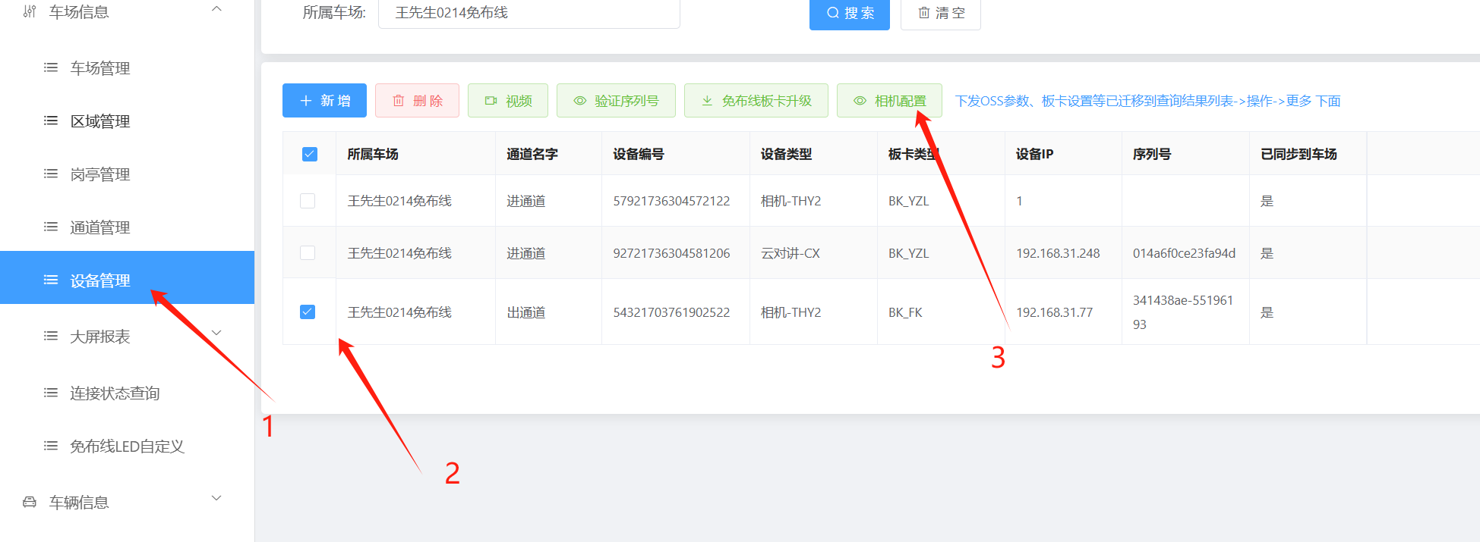Click the plus icon in 新增 button
Image resolution: width=1480 pixels, height=542 pixels.
point(306,101)
